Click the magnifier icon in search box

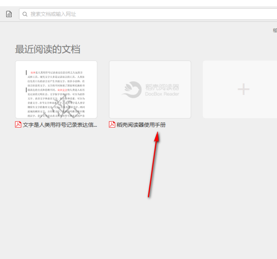pyautogui.click(x=25, y=14)
